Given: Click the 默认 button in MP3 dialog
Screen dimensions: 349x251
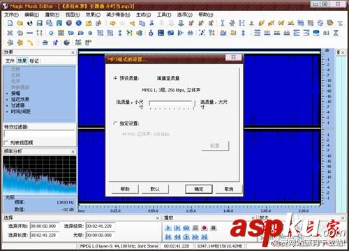Looking at the screenshot, I should (155, 189).
